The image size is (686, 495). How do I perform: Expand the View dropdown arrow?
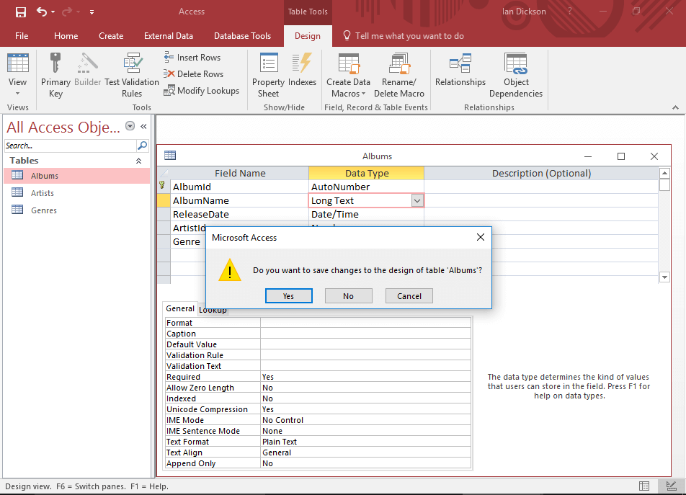tap(18, 94)
